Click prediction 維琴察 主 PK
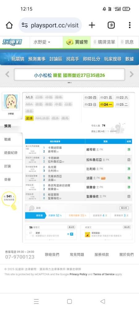The image size is (139, 310). (x=95, y=150)
